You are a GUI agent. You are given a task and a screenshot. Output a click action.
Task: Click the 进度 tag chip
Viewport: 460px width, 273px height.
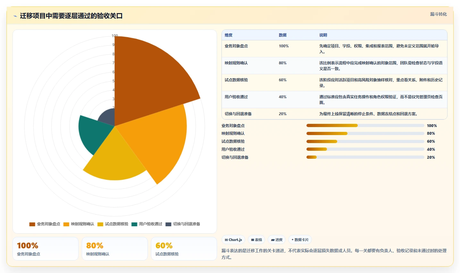tap(277, 240)
